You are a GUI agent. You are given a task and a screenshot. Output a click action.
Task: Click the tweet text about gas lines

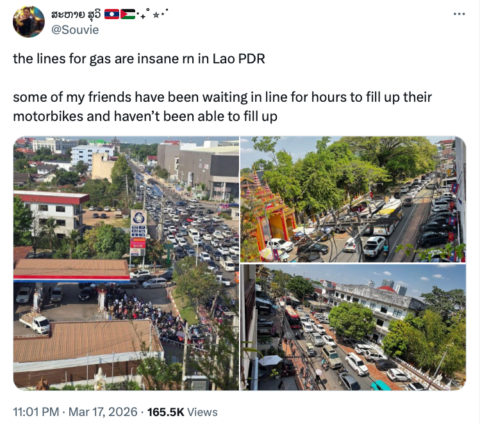click(x=139, y=59)
